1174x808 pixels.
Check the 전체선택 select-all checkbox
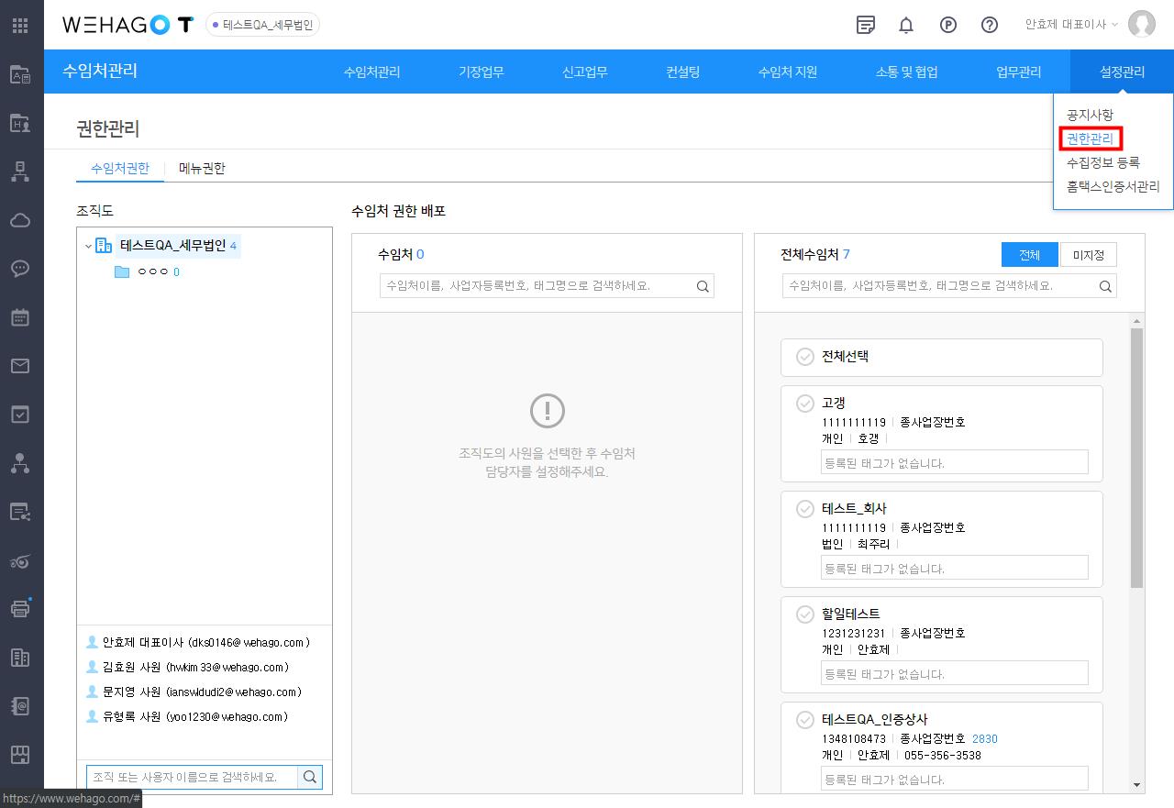point(805,357)
